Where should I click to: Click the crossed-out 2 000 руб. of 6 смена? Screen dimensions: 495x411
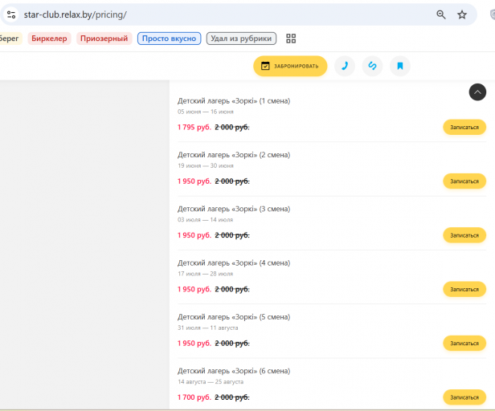pos(232,397)
